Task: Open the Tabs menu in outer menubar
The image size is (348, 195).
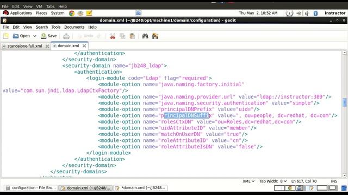Action: pyautogui.click(x=50, y=6)
